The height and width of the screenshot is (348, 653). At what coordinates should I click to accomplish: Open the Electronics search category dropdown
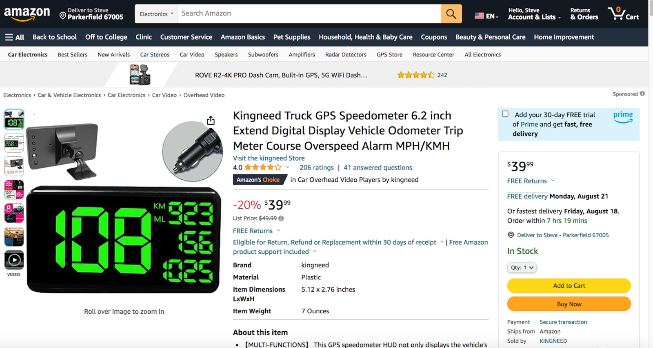coord(156,14)
